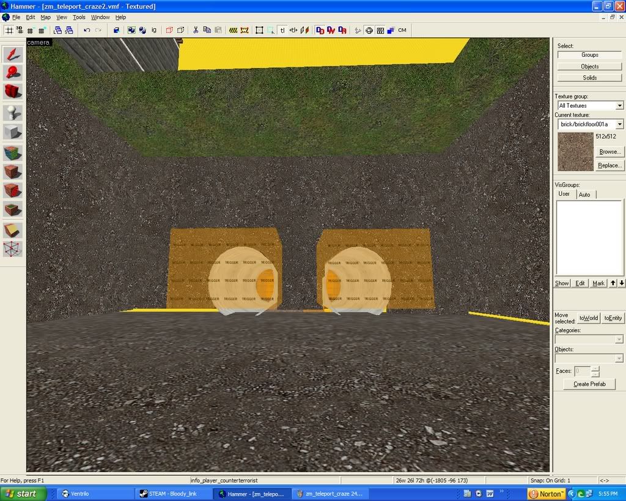Switch to the Auto VisGroups tab

tap(584, 195)
